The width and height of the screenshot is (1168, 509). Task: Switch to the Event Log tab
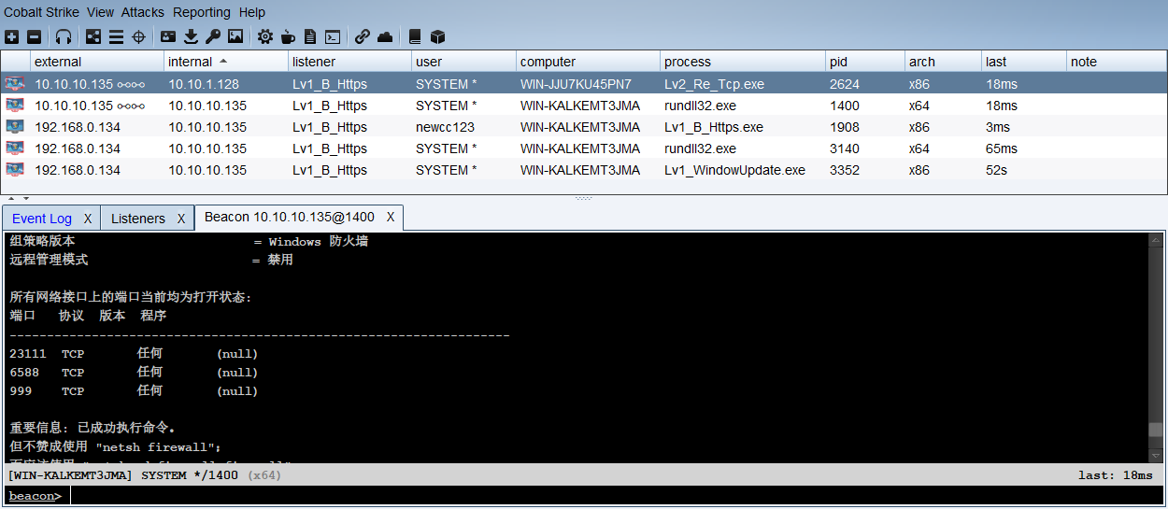[x=42, y=219]
